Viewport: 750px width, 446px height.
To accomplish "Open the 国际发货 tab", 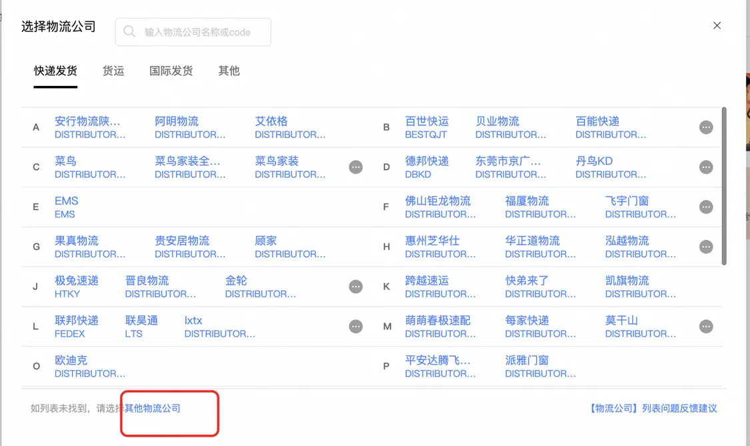I will [171, 71].
